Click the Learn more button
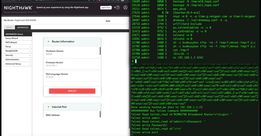This screenshot has height=136, width=261. (x=106, y=8)
